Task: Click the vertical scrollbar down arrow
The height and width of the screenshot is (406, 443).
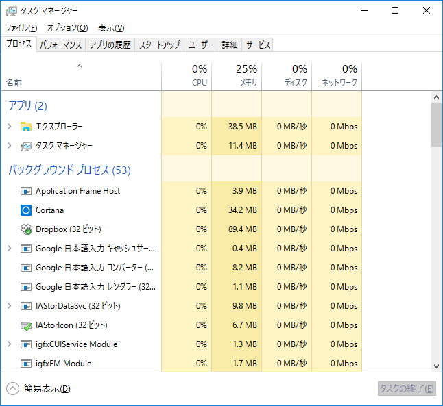Action: (x=436, y=367)
